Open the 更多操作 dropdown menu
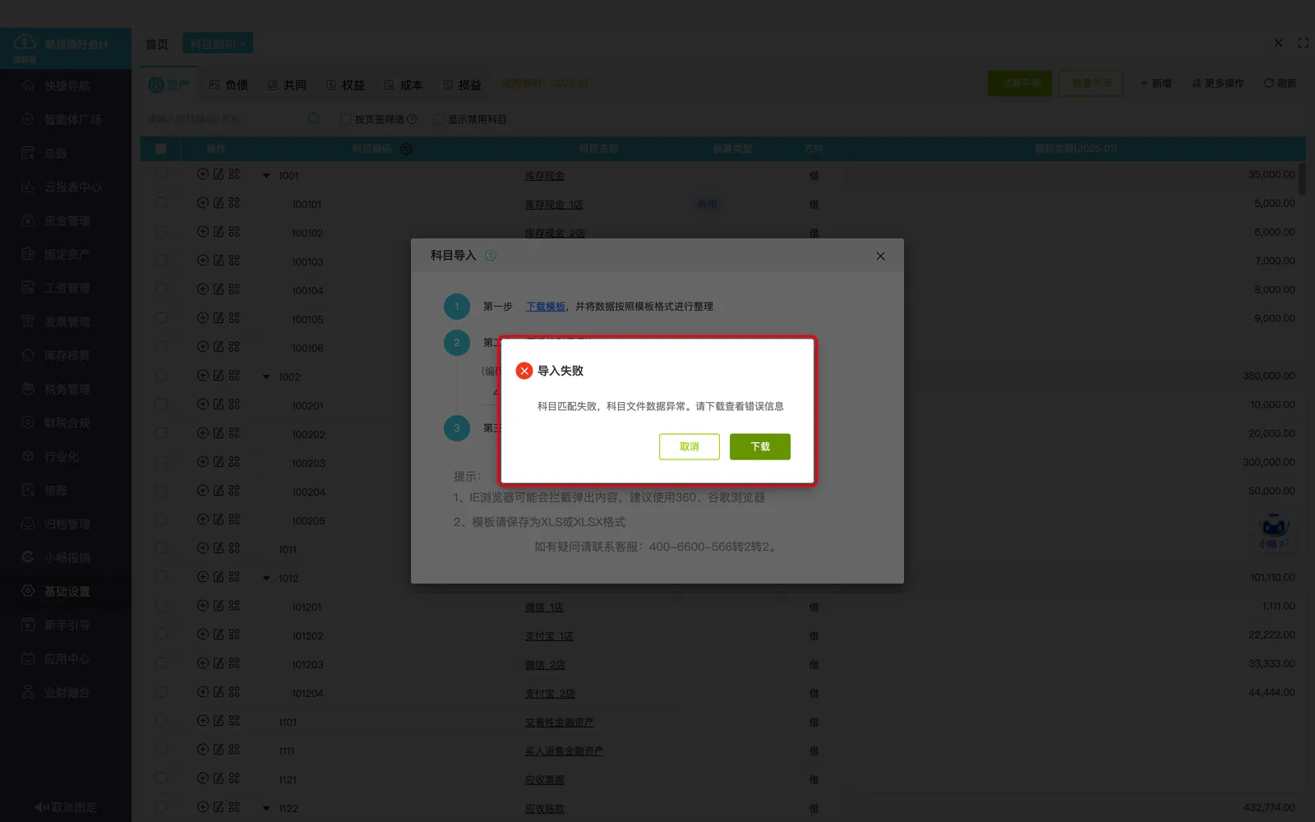 click(1218, 83)
